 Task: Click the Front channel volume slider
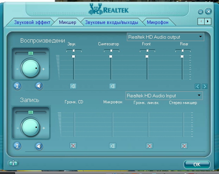(147, 56)
